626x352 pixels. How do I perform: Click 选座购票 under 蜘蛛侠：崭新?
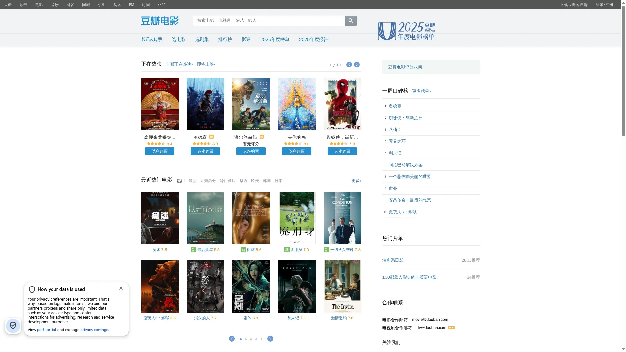tap(342, 151)
